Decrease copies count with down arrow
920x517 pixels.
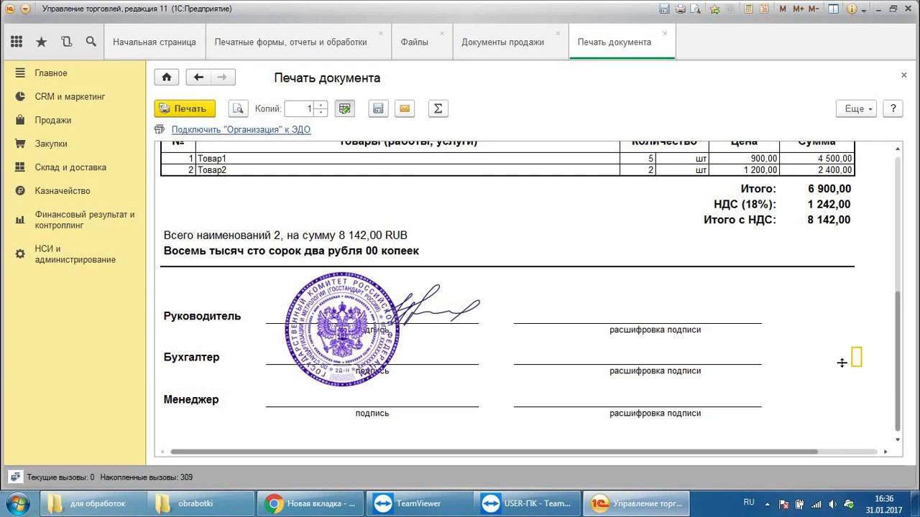click(x=321, y=113)
